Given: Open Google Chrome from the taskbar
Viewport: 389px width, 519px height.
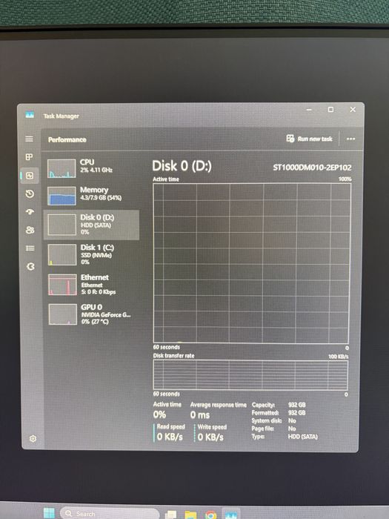Looking at the screenshot, I should (210, 515).
